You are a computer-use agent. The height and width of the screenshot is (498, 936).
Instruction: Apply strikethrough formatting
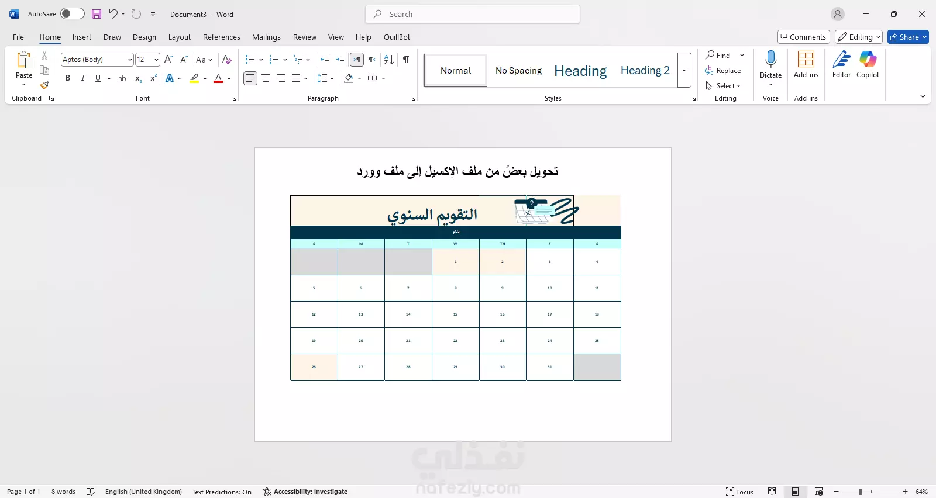tap(122, 78)
